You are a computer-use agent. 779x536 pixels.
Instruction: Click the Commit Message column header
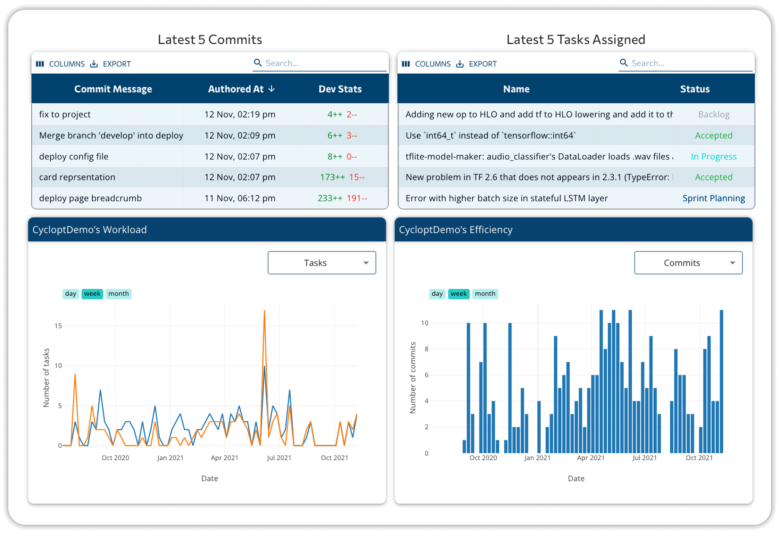[x=113, y=89]
